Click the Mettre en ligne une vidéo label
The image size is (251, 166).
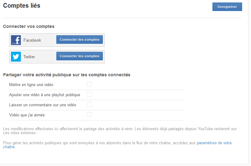coord(31,85)
